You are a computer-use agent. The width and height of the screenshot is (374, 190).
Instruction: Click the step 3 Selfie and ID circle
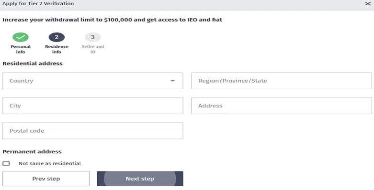coord(93,37)
